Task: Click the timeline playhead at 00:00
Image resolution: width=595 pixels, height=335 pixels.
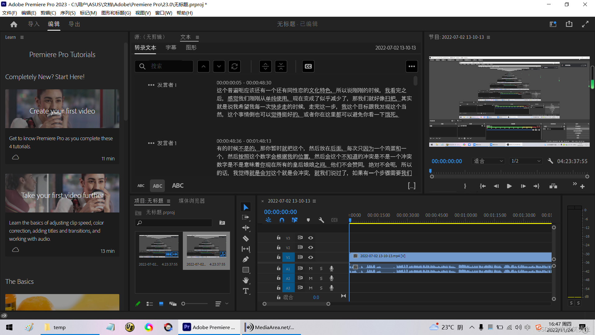Action: point(350,220)
